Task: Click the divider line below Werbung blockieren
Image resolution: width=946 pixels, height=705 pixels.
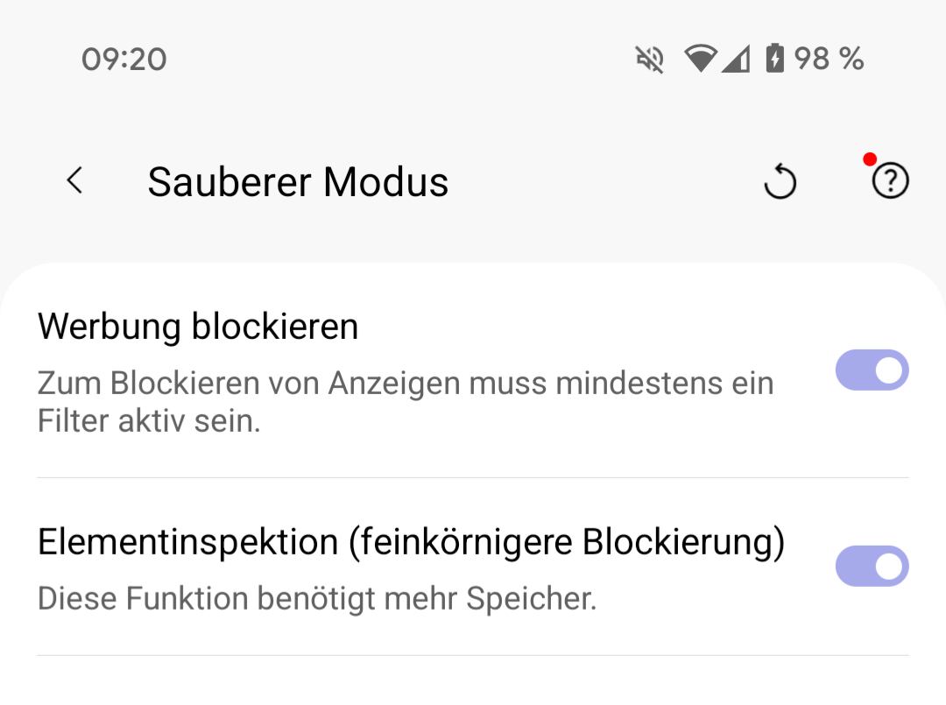Action: coord(473,477)
